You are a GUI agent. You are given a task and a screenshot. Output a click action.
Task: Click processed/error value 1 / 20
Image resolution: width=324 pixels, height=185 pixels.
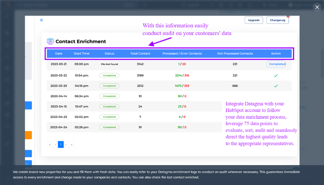tap(182, 64)
